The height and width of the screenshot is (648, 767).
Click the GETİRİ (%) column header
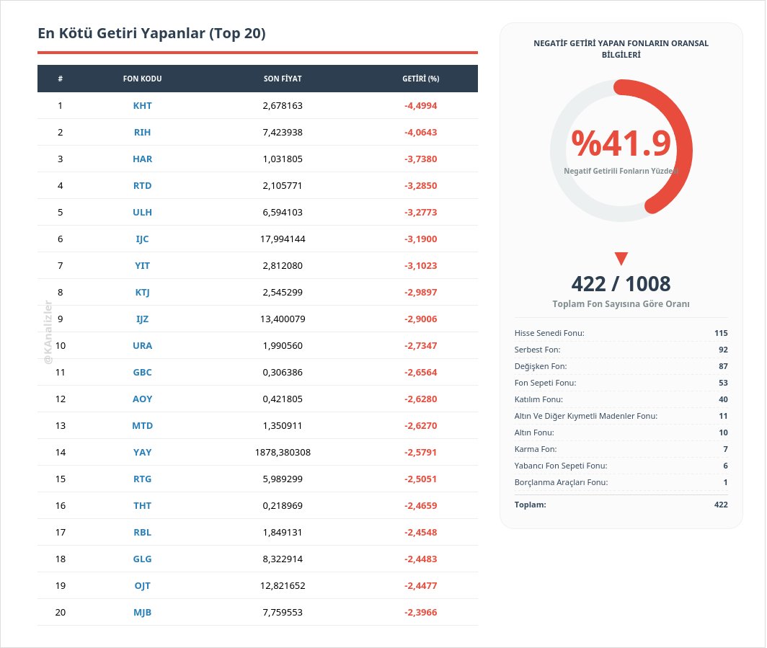tap(421, 79)
